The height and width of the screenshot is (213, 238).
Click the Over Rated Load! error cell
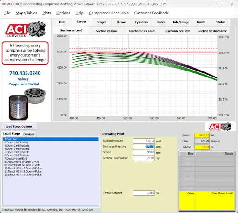215,200
